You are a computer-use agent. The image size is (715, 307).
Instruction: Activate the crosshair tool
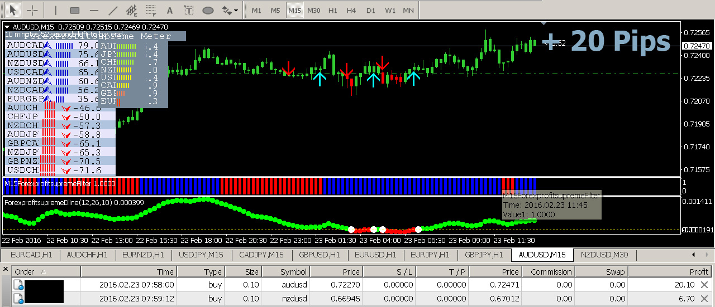tap(32, 9)
